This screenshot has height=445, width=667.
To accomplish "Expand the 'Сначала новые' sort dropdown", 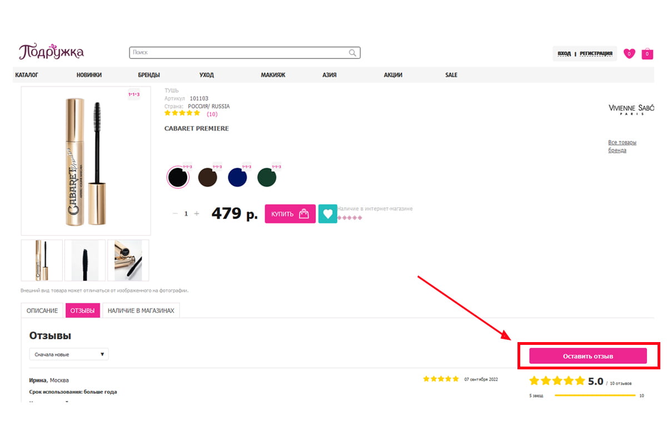I will pos(69,354).
